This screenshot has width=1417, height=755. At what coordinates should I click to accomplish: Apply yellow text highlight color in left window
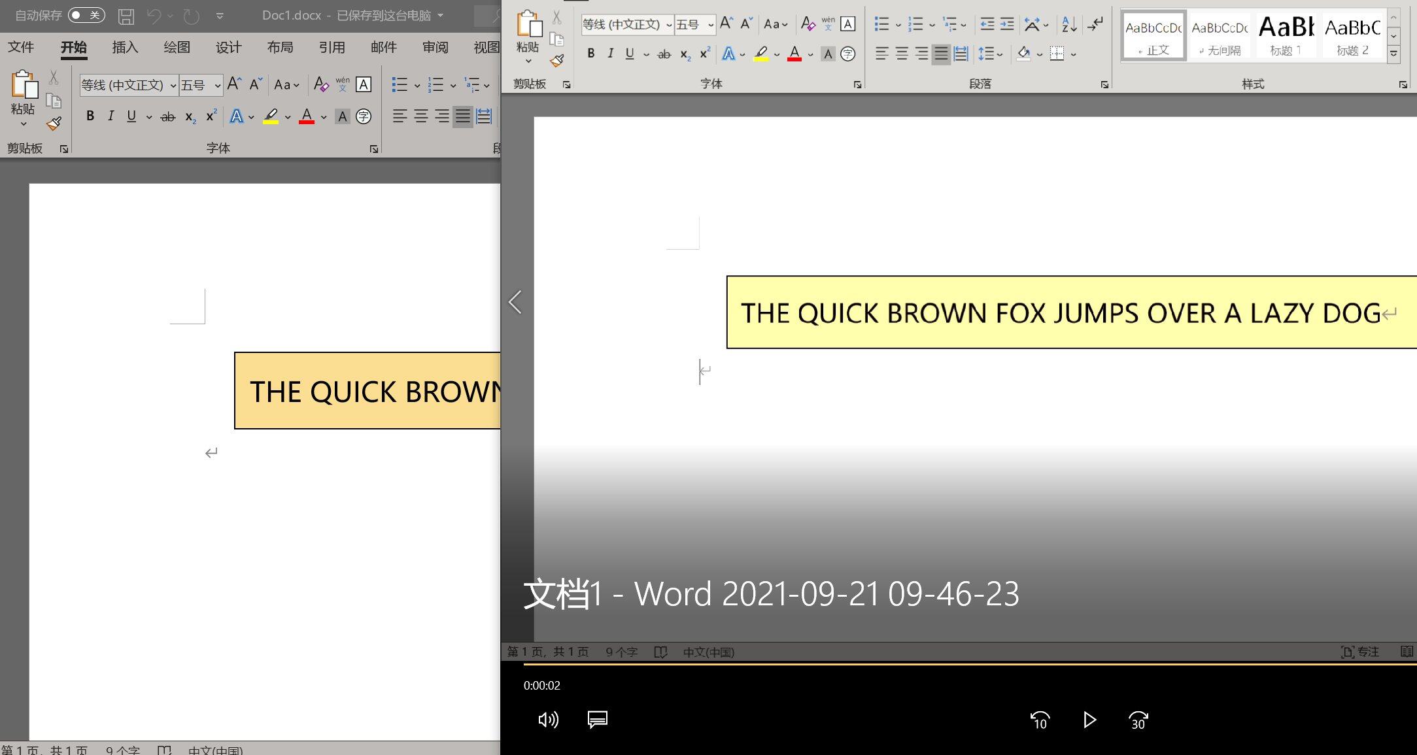[271, 116]
